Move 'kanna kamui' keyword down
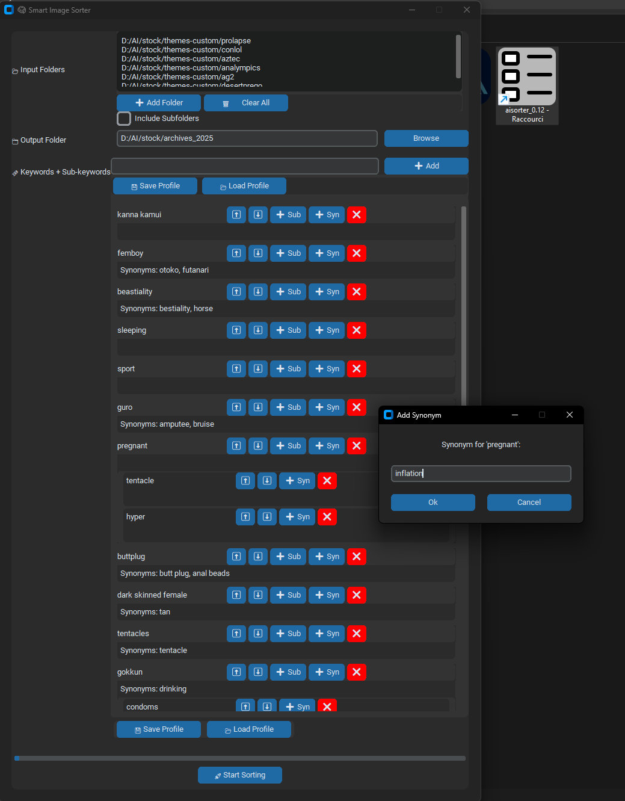Viewport: 625px width, 801px height. [x=258, y=215]
